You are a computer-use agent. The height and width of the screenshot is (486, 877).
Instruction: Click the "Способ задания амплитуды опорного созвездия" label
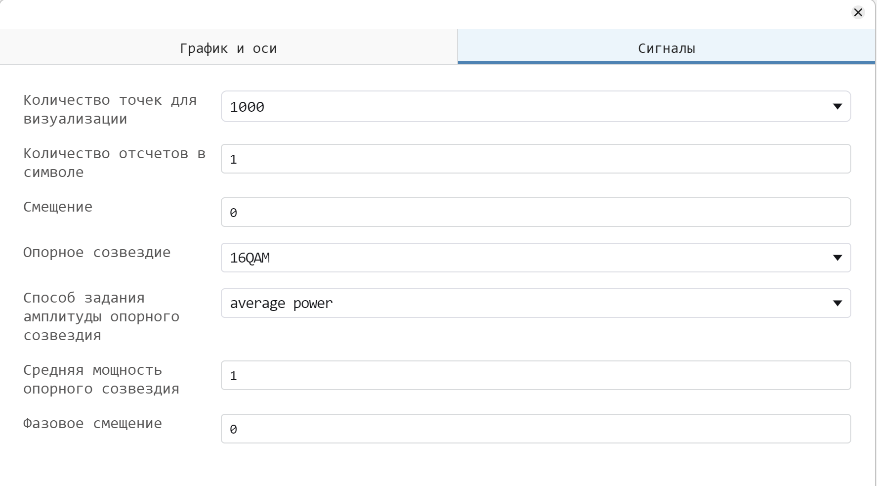tap(101, 316)
